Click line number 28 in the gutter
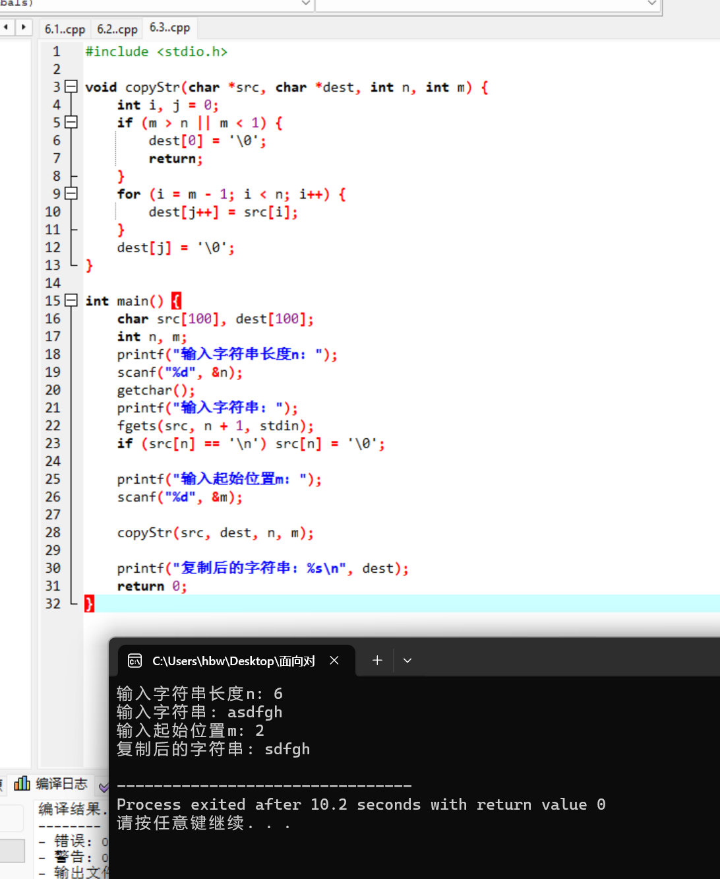 tap(53, 533)
